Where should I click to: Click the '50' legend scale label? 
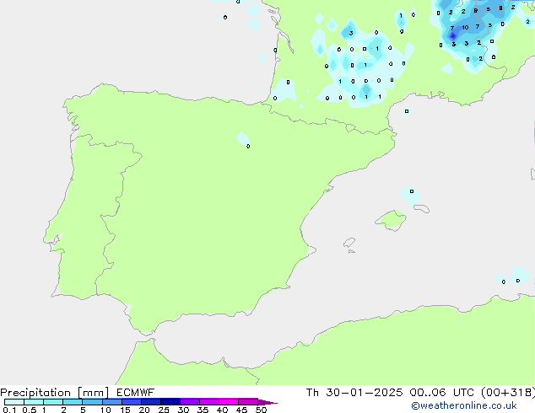[x=261, y=410]
